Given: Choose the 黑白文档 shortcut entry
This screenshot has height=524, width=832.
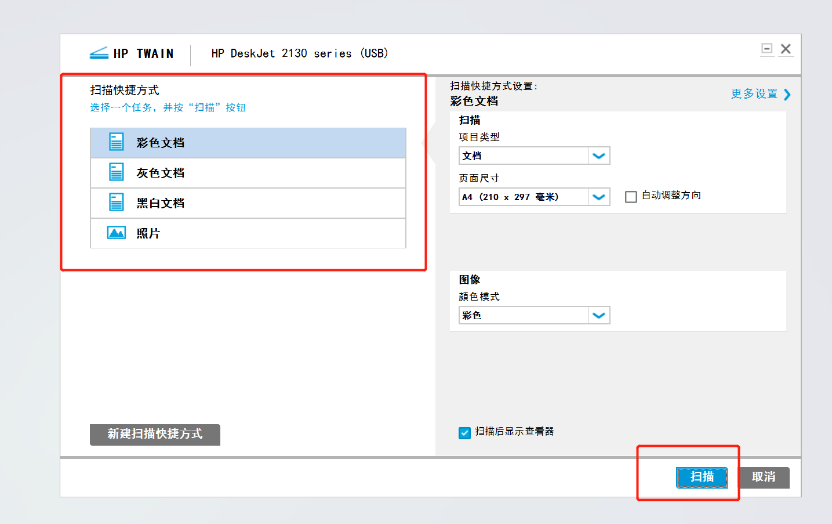Looking at the screenshot, I should [x=248, y=203].
